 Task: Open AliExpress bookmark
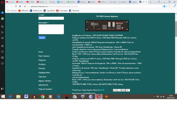tap(23, 10)
